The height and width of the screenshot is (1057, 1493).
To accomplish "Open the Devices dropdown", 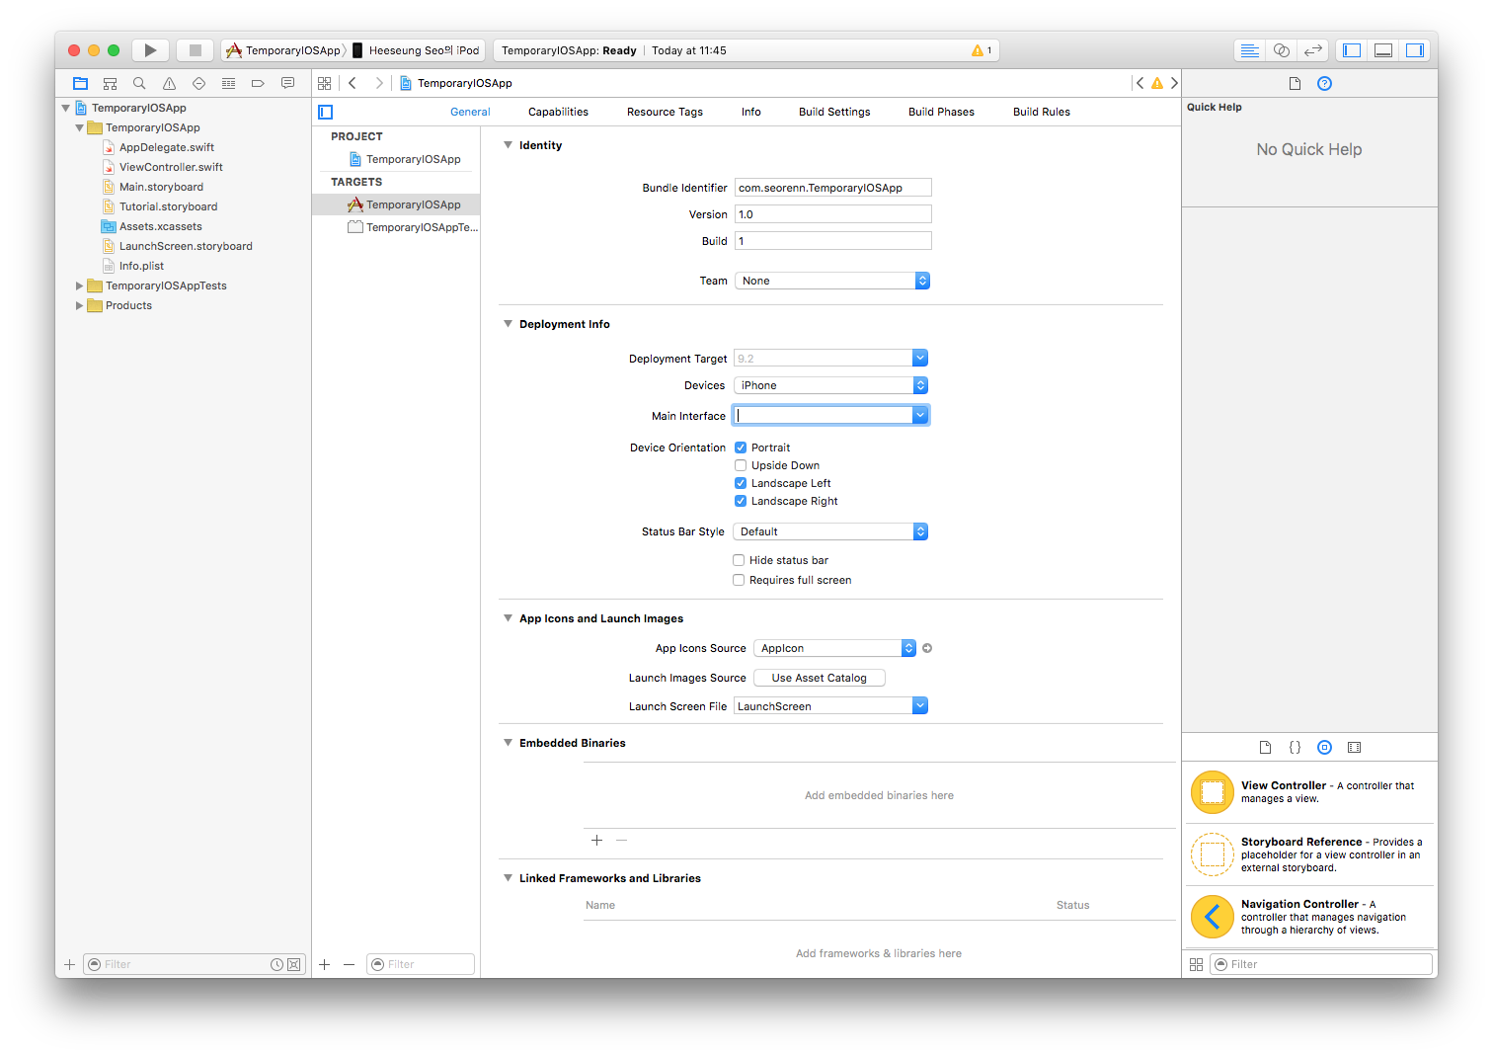I will [830, 385].
